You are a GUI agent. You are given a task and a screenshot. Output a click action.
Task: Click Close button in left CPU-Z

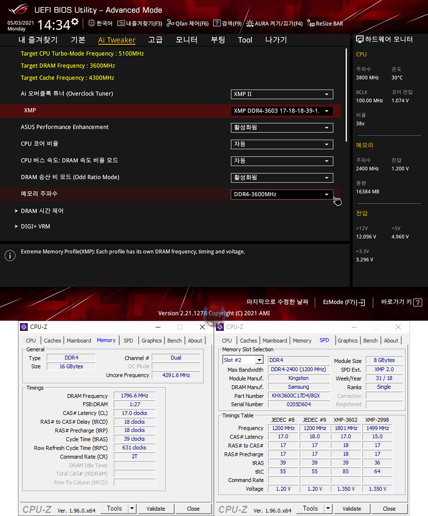point(193,509)
